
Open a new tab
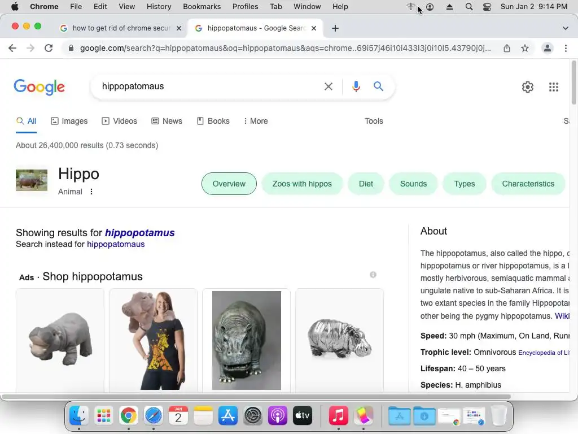(x=335, y=28)
